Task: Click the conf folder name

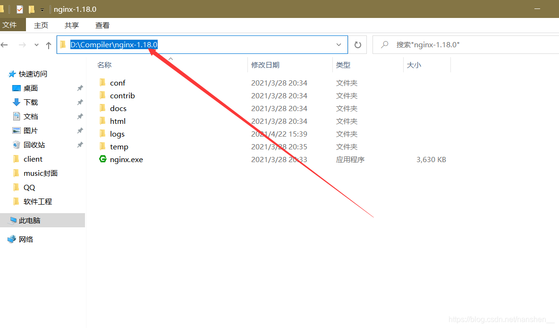Action: [x=118, y=83]
